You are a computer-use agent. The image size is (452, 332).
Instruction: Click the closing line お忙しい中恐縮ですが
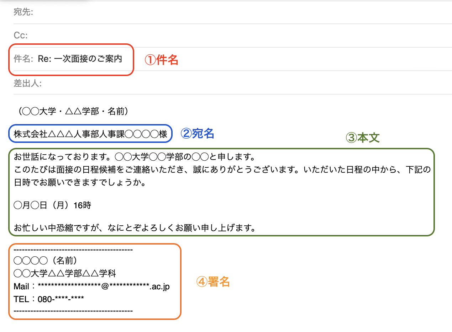coord(135,227)
